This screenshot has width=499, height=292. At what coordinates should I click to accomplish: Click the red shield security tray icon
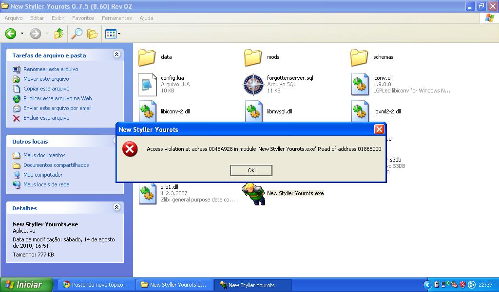tap(463, 285)
